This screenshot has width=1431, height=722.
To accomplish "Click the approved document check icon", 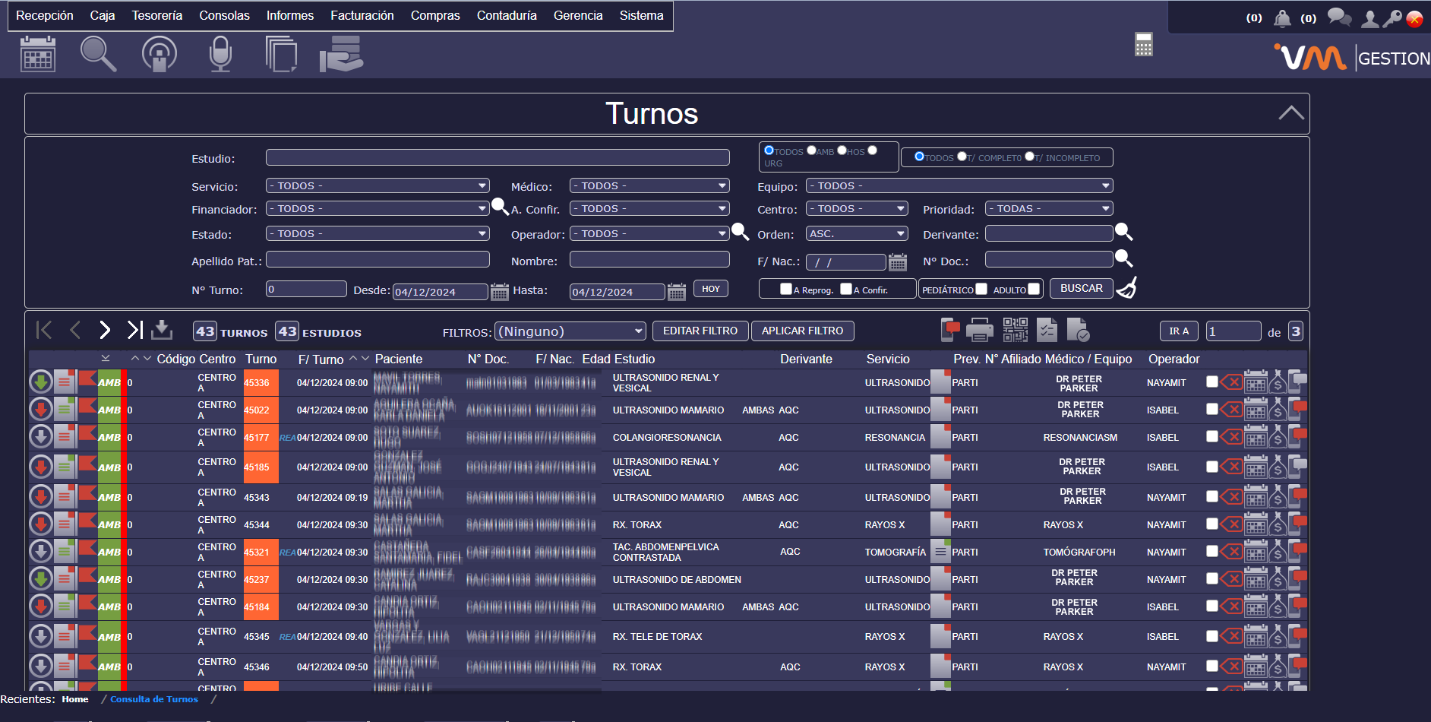I will [1078, 330].
